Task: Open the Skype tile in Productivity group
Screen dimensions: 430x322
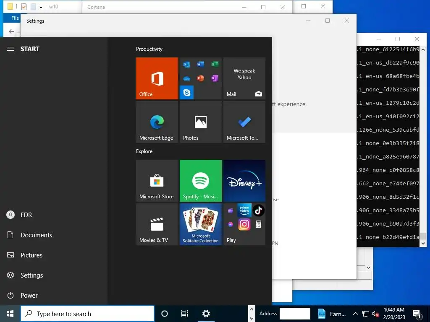Action: 187,93
